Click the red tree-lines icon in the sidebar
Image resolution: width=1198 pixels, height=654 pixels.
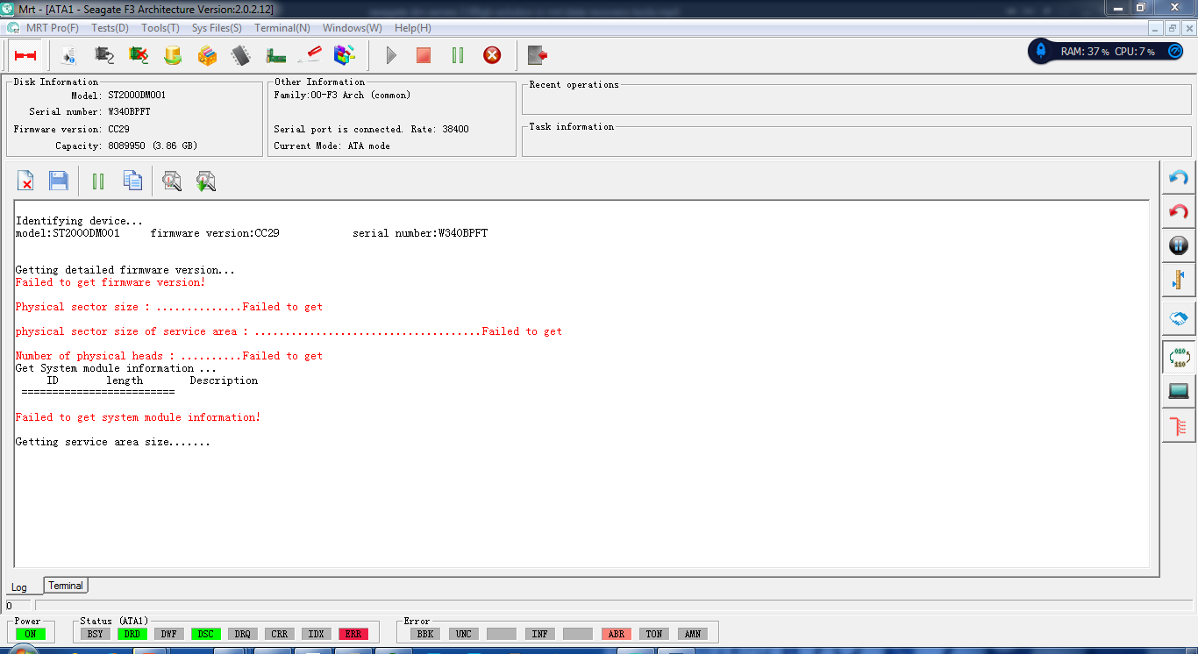[x=1179, y=427]
